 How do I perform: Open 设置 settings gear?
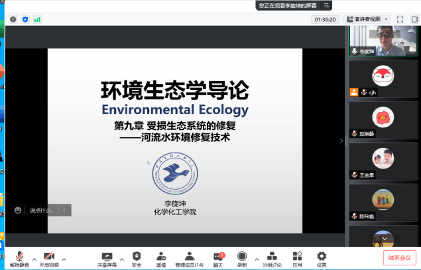tap(322, 258)
